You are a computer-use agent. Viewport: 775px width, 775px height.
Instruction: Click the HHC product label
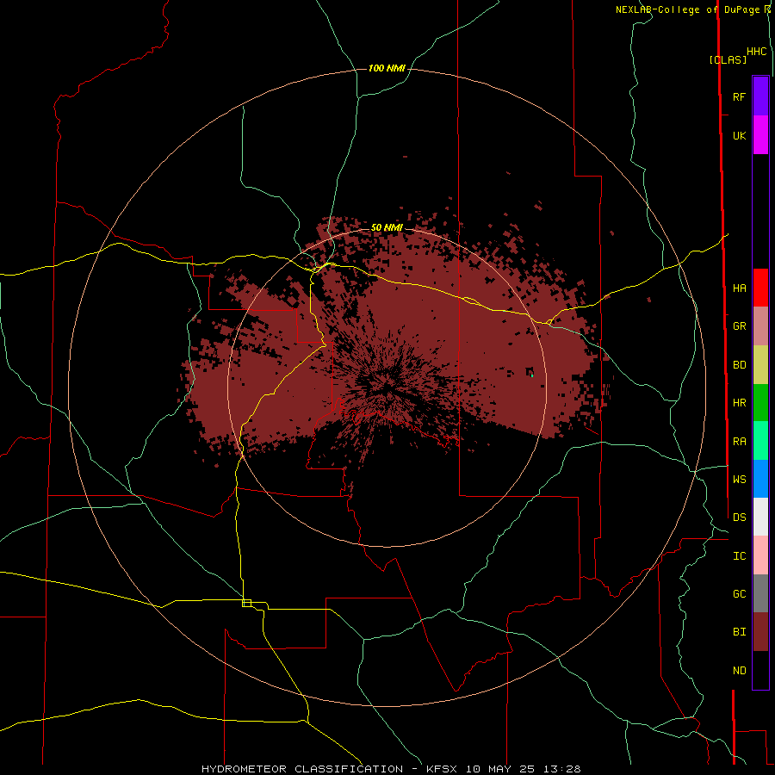[757, 52]
